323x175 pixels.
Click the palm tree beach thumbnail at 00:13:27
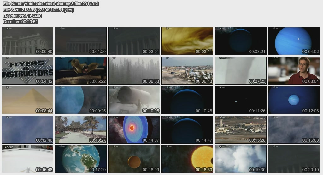(81, 129)
